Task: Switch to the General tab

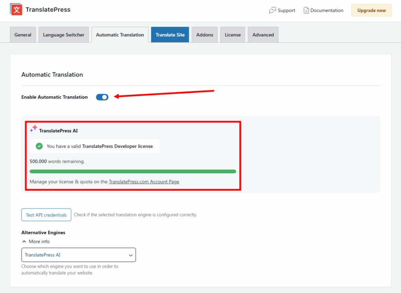Action: tap(23, 35)
